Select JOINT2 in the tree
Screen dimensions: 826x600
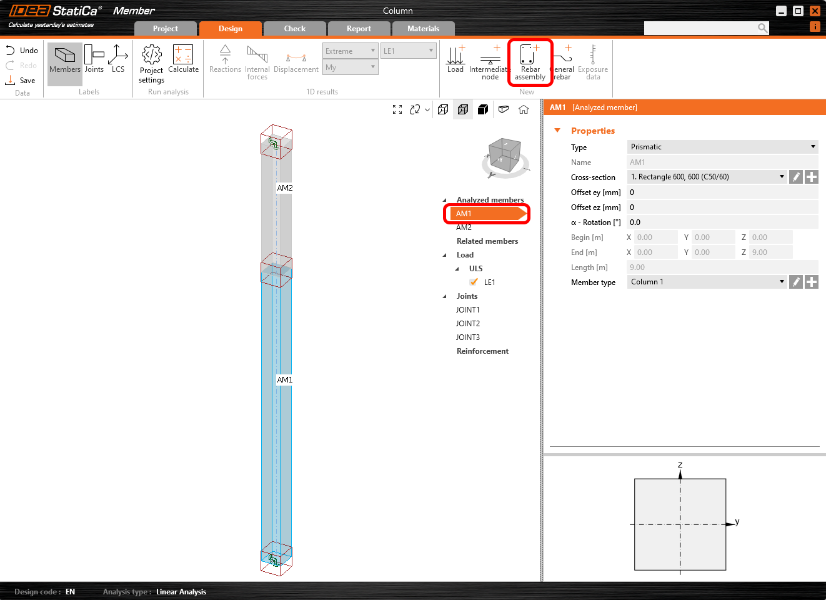pyautogui.click(x=468, y=324)
